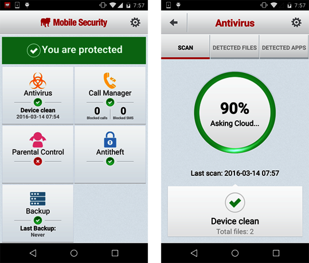This screenshot has height=263, width=309.
Task: Select the Scan tab
Action: (185, 48)
